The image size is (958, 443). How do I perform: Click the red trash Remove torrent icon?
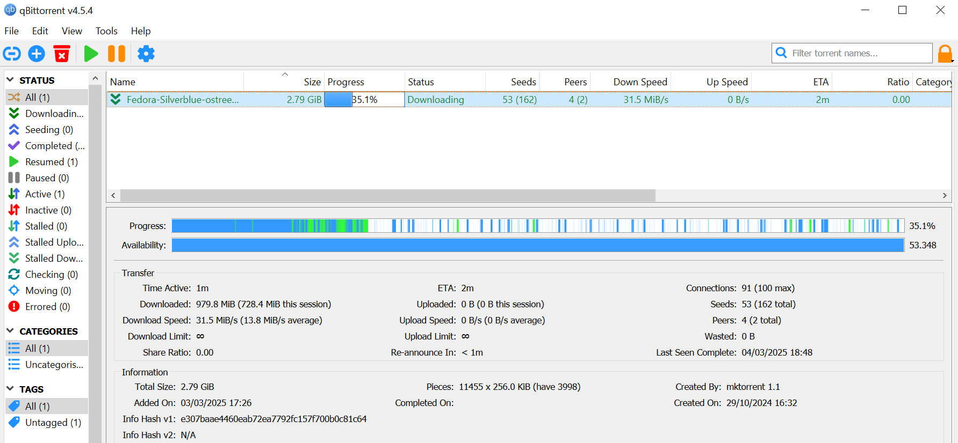coord(62,54)
